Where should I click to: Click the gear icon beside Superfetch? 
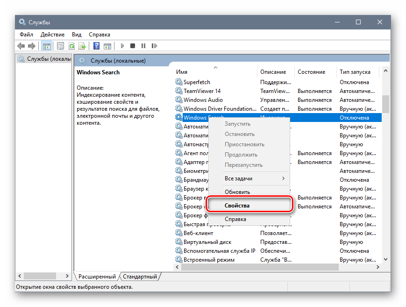[178, 82]
